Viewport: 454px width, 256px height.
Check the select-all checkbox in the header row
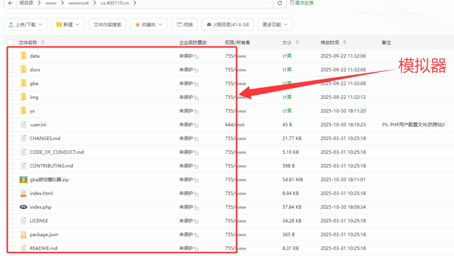tap(10, 42)
